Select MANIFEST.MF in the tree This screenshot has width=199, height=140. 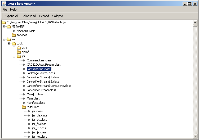26,31
